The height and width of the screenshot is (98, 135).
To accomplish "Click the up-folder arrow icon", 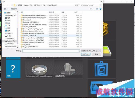I will (12, 5).
